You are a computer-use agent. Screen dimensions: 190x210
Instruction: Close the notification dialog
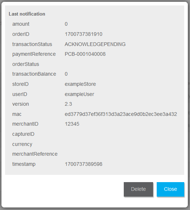click(x=170, y=189)
